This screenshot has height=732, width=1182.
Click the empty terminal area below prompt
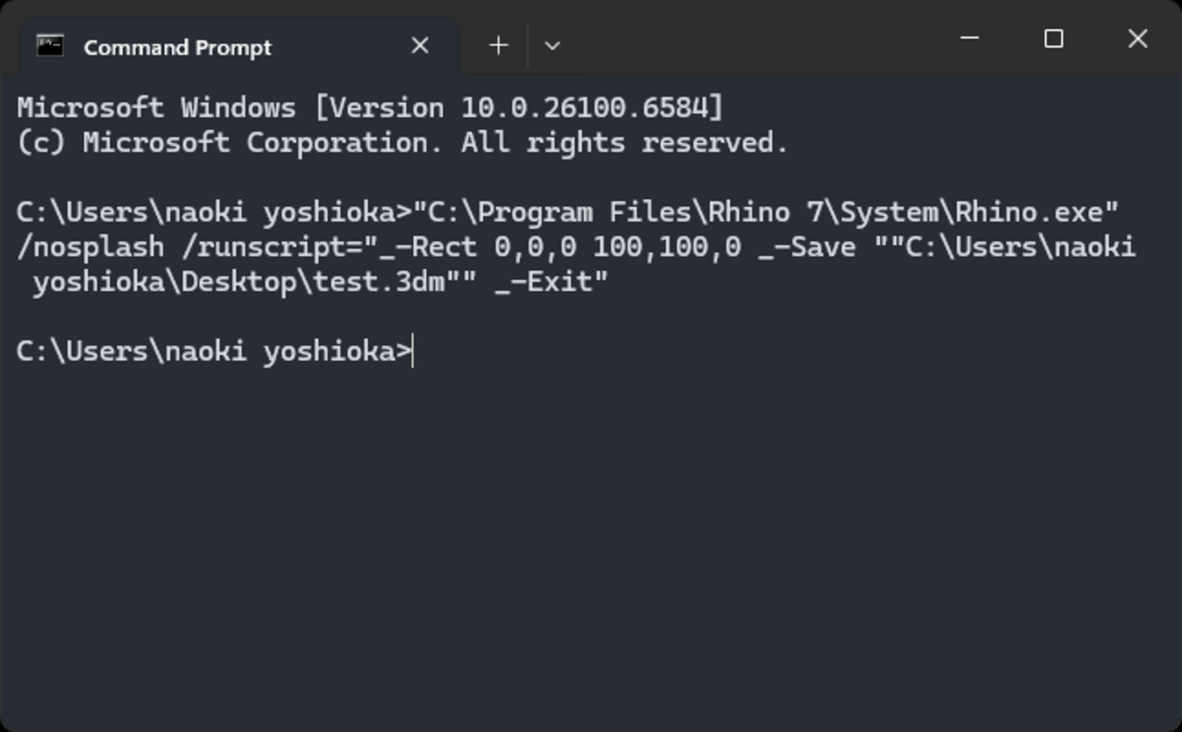point(591,546)
